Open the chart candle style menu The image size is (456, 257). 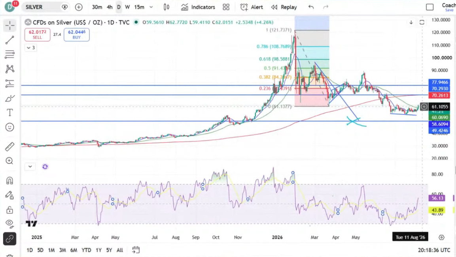click(167, 7)
